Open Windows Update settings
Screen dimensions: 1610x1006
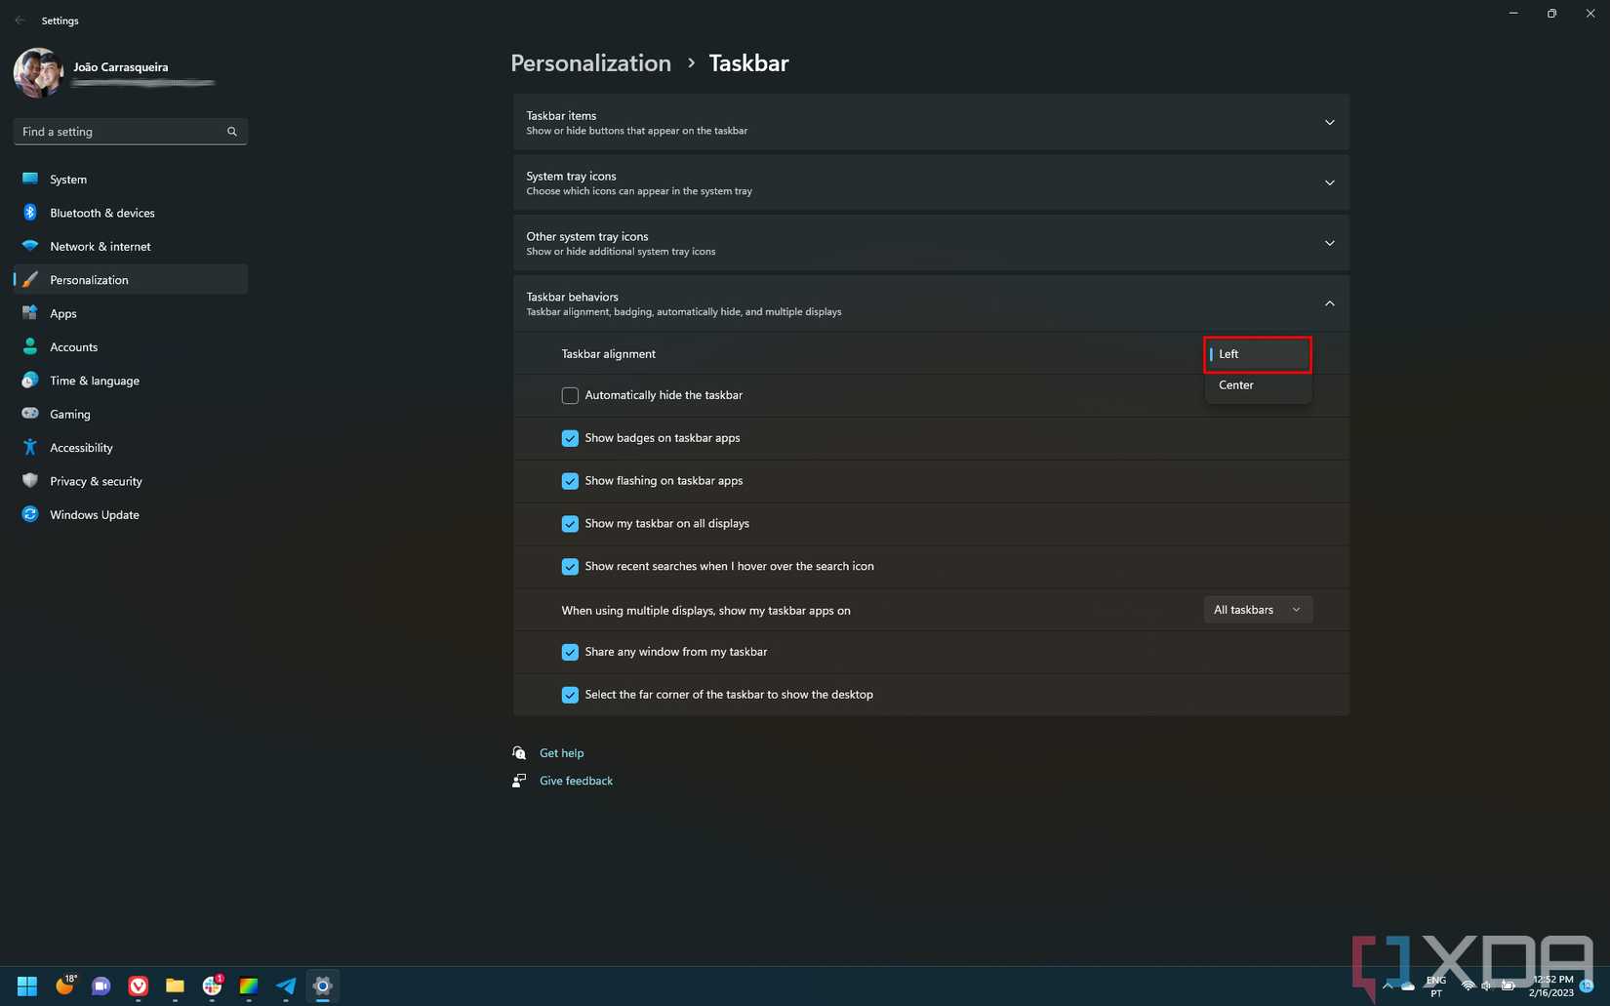(x=94, y=514)
